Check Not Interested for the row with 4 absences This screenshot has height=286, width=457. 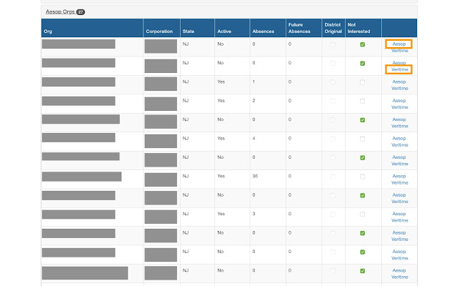[x=362, y=139]
